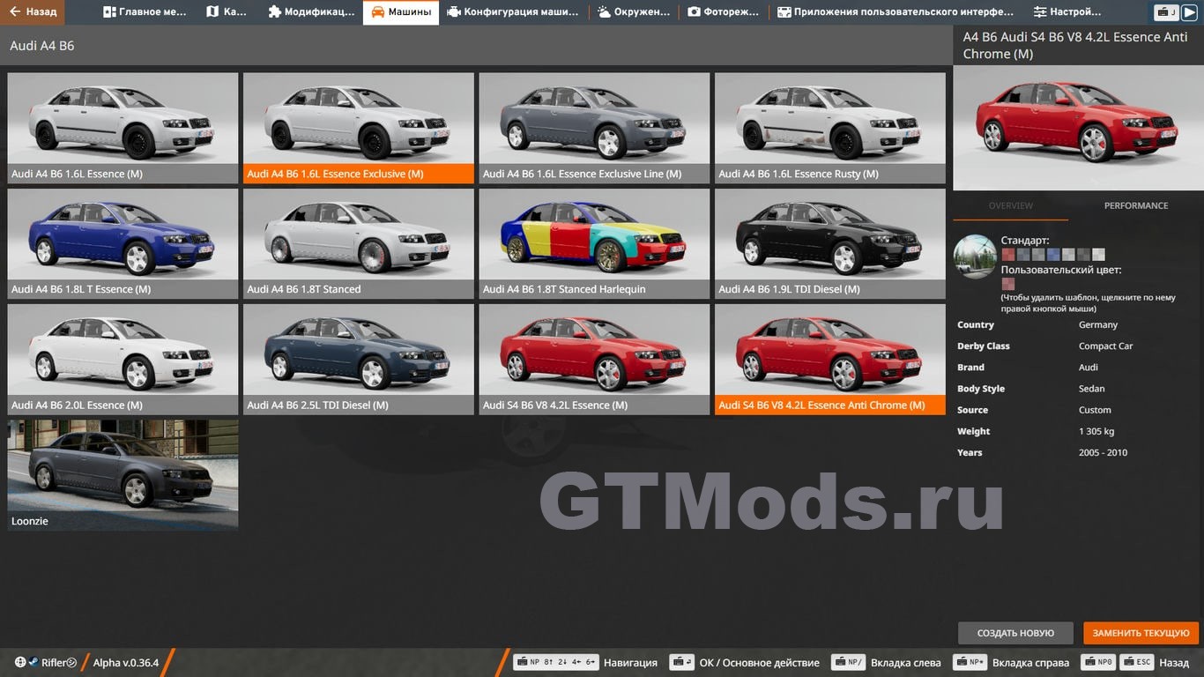The image size is (1204, 677).
Task: Pick Audi S4 B6 V8 4.2L Essence (M)
Action: tap(594, 360)
